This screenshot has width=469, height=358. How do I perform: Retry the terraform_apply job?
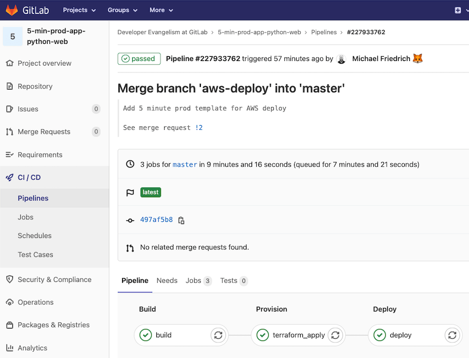[x=335, y=335]
